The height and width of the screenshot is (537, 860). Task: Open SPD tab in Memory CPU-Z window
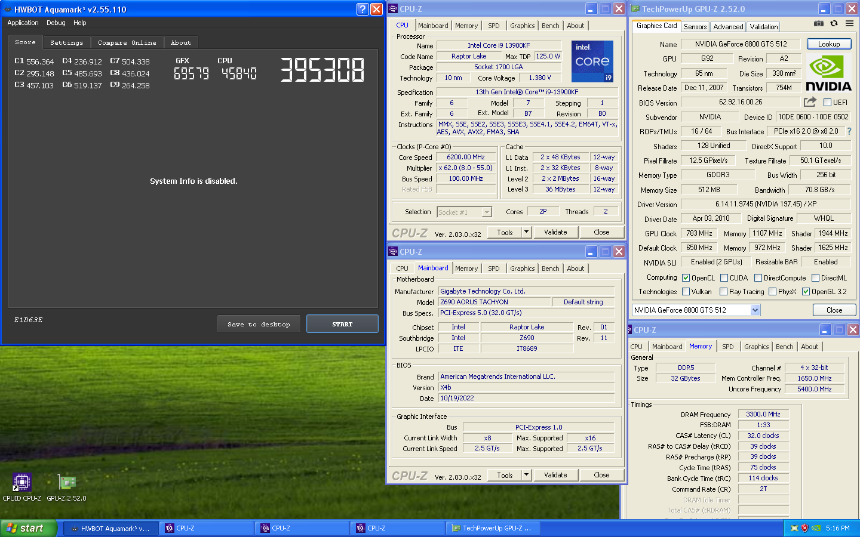(x=728, y=347)
